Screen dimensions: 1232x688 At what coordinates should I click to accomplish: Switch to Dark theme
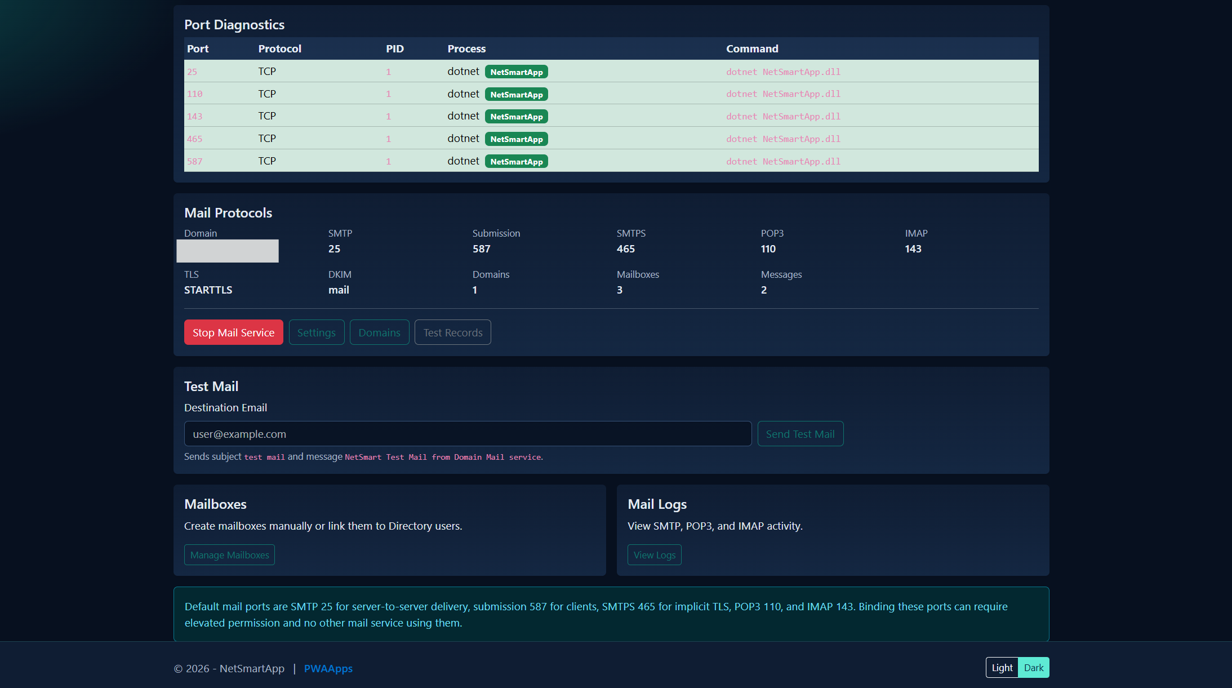pyautogui.click(x=1033, y=668)
